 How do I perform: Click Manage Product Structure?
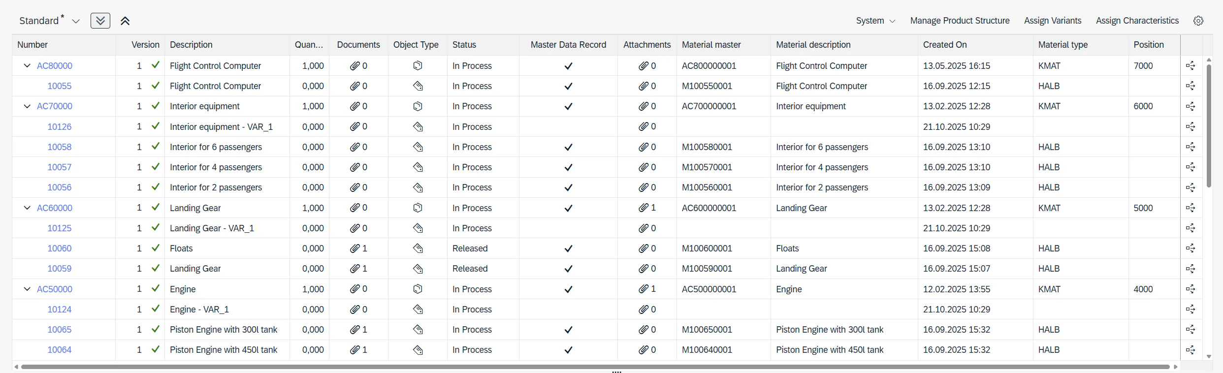960,21
